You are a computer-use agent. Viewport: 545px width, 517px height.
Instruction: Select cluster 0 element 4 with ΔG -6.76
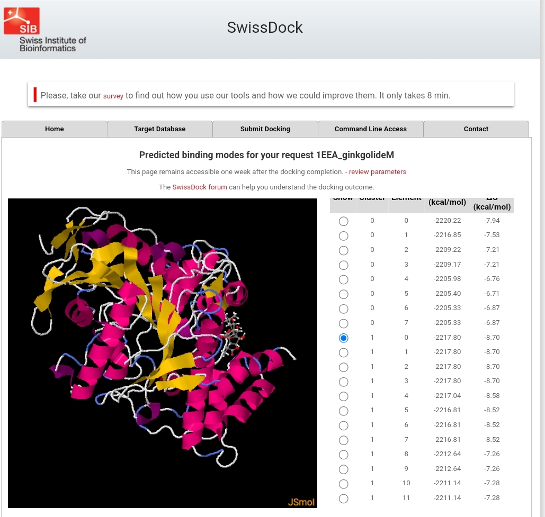pyautogui.click(x=344, y=279)
